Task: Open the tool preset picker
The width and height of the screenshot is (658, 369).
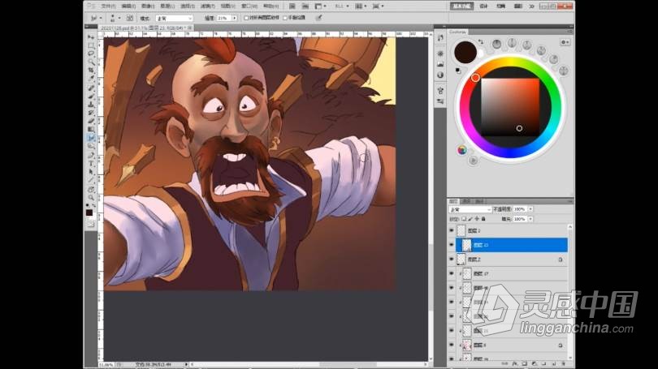Action: 96,19
